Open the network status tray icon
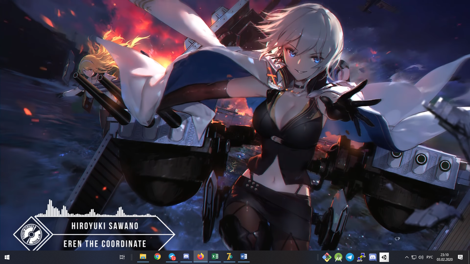Screen dimensions: 470x264 [x=414, y=257]
